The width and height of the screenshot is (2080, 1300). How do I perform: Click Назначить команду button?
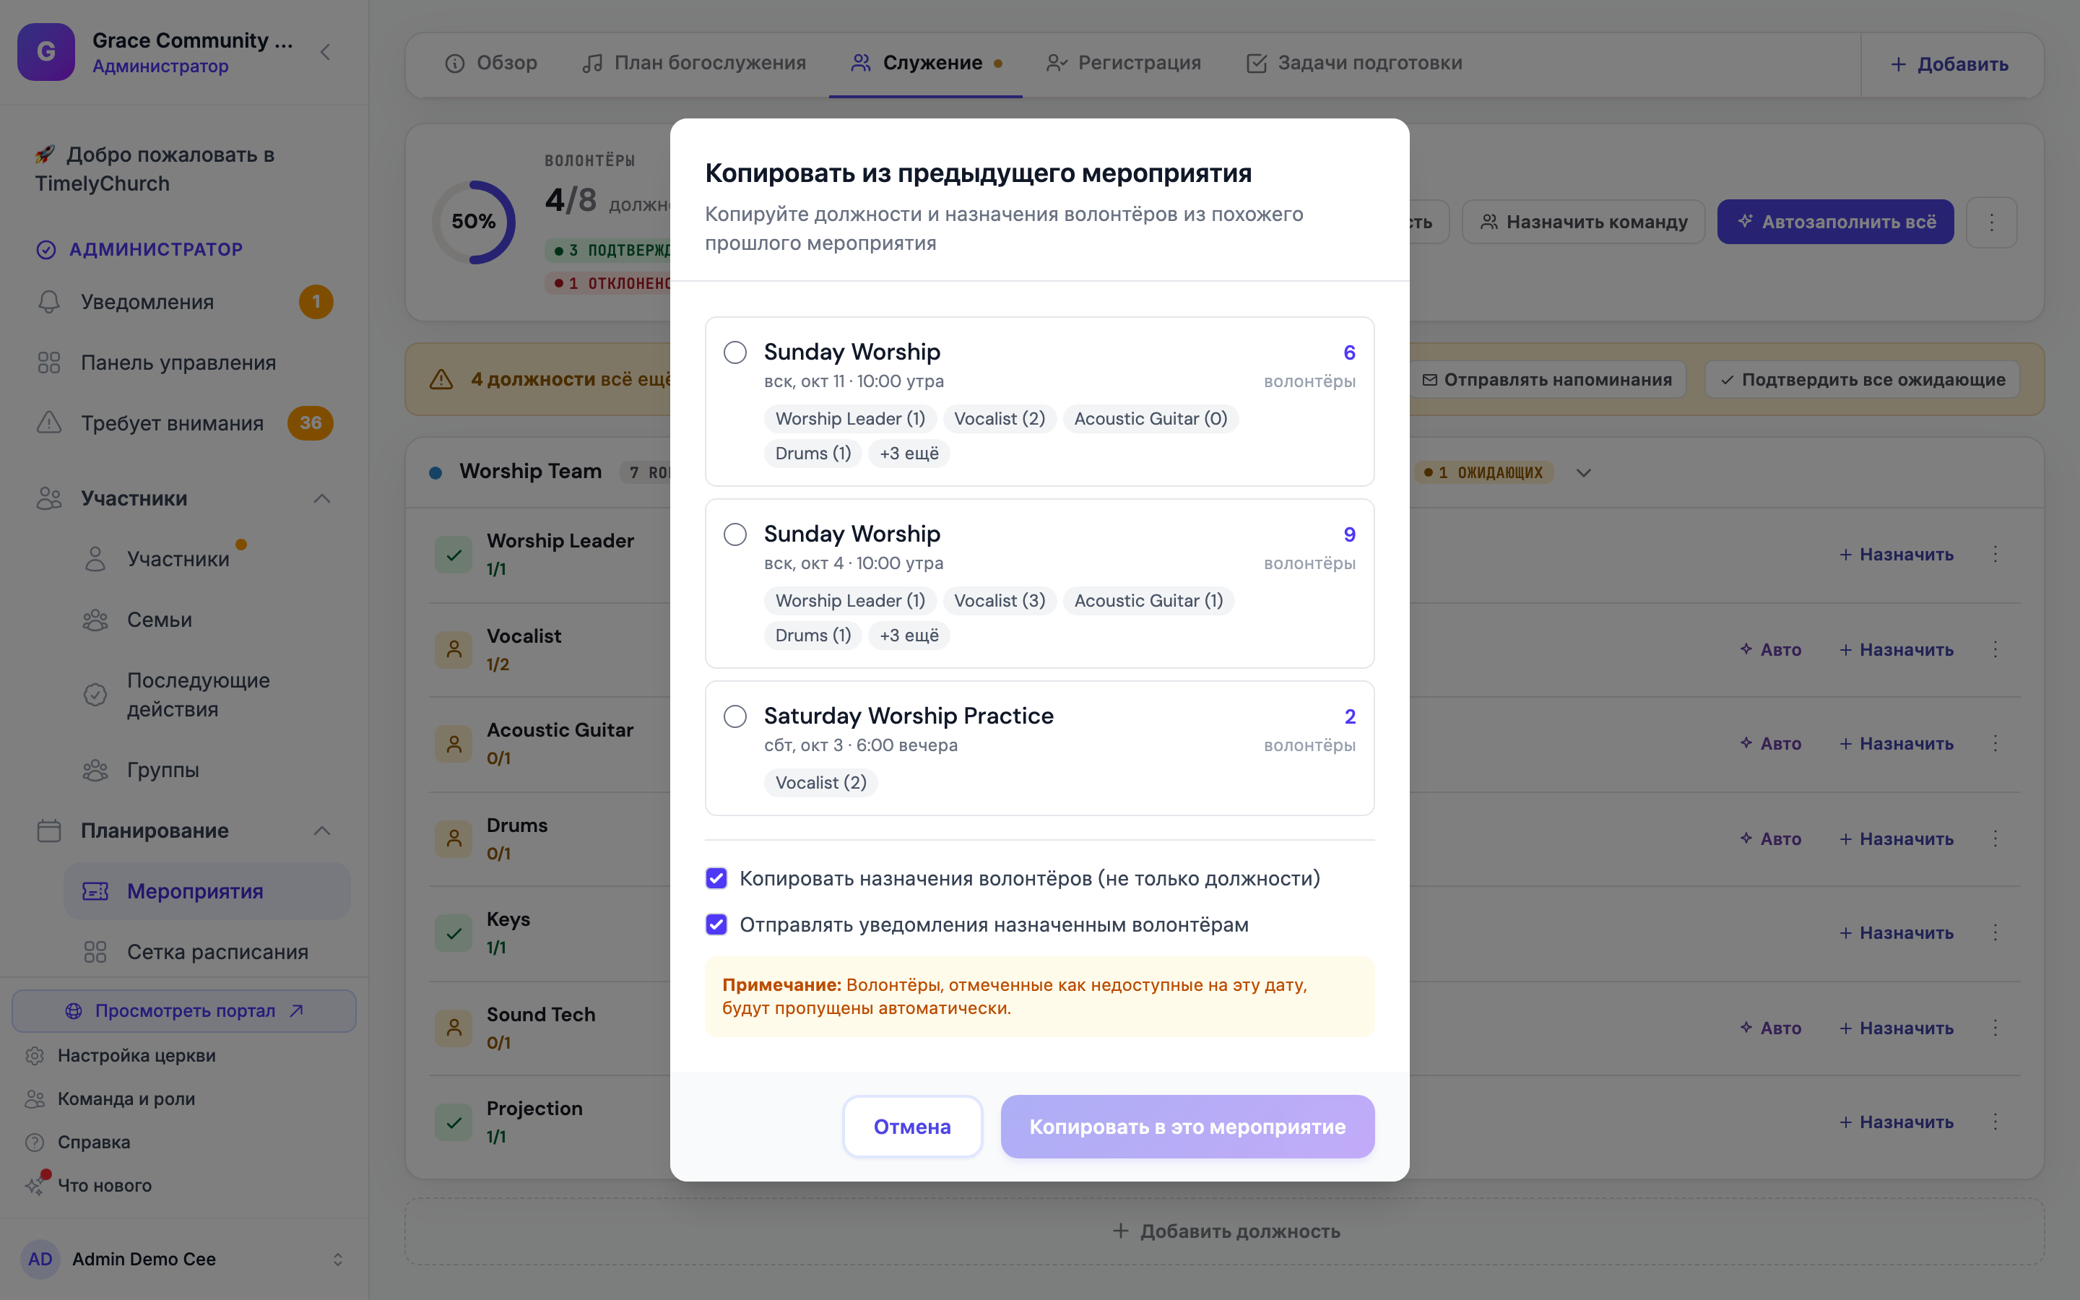click(x=1583, y=222)
